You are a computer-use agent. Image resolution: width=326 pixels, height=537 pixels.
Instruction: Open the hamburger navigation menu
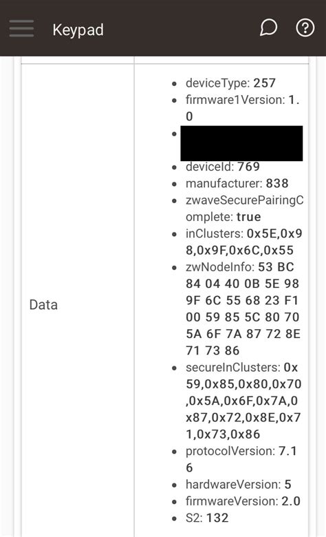(x=21, y=28)
